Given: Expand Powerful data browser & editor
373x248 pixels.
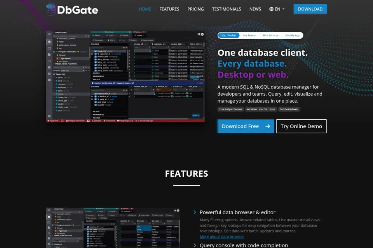Looking at the screenshot, I should point(237,212).
